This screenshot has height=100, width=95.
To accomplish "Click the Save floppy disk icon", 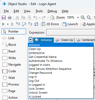I will pyautogui.click(x=4, y=17).
